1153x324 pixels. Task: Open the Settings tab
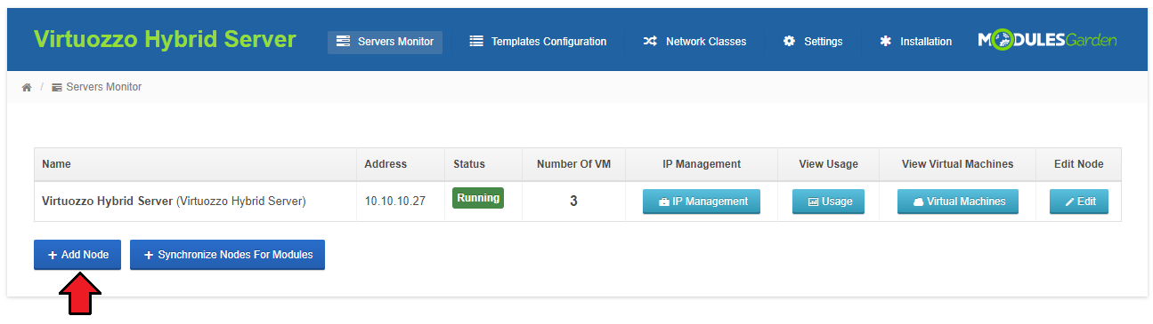[813, 42]
